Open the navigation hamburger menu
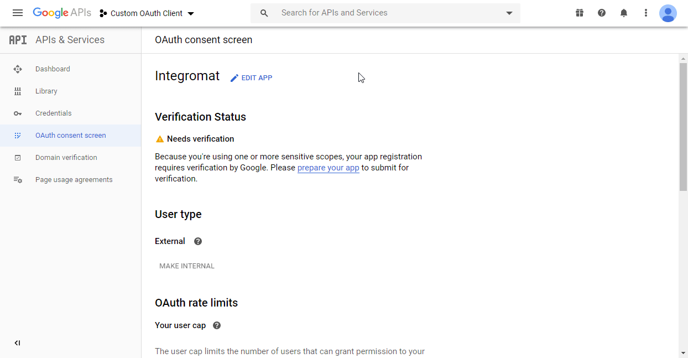Viewport: 688px width, 358px height. [18, 13]
